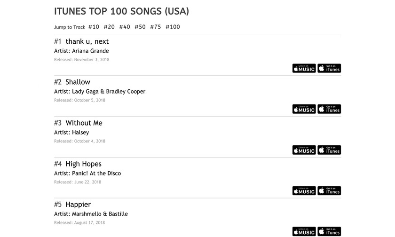Click Get it on iTunes for thank u, next
The image size is (395, 237).
[329, 68]
